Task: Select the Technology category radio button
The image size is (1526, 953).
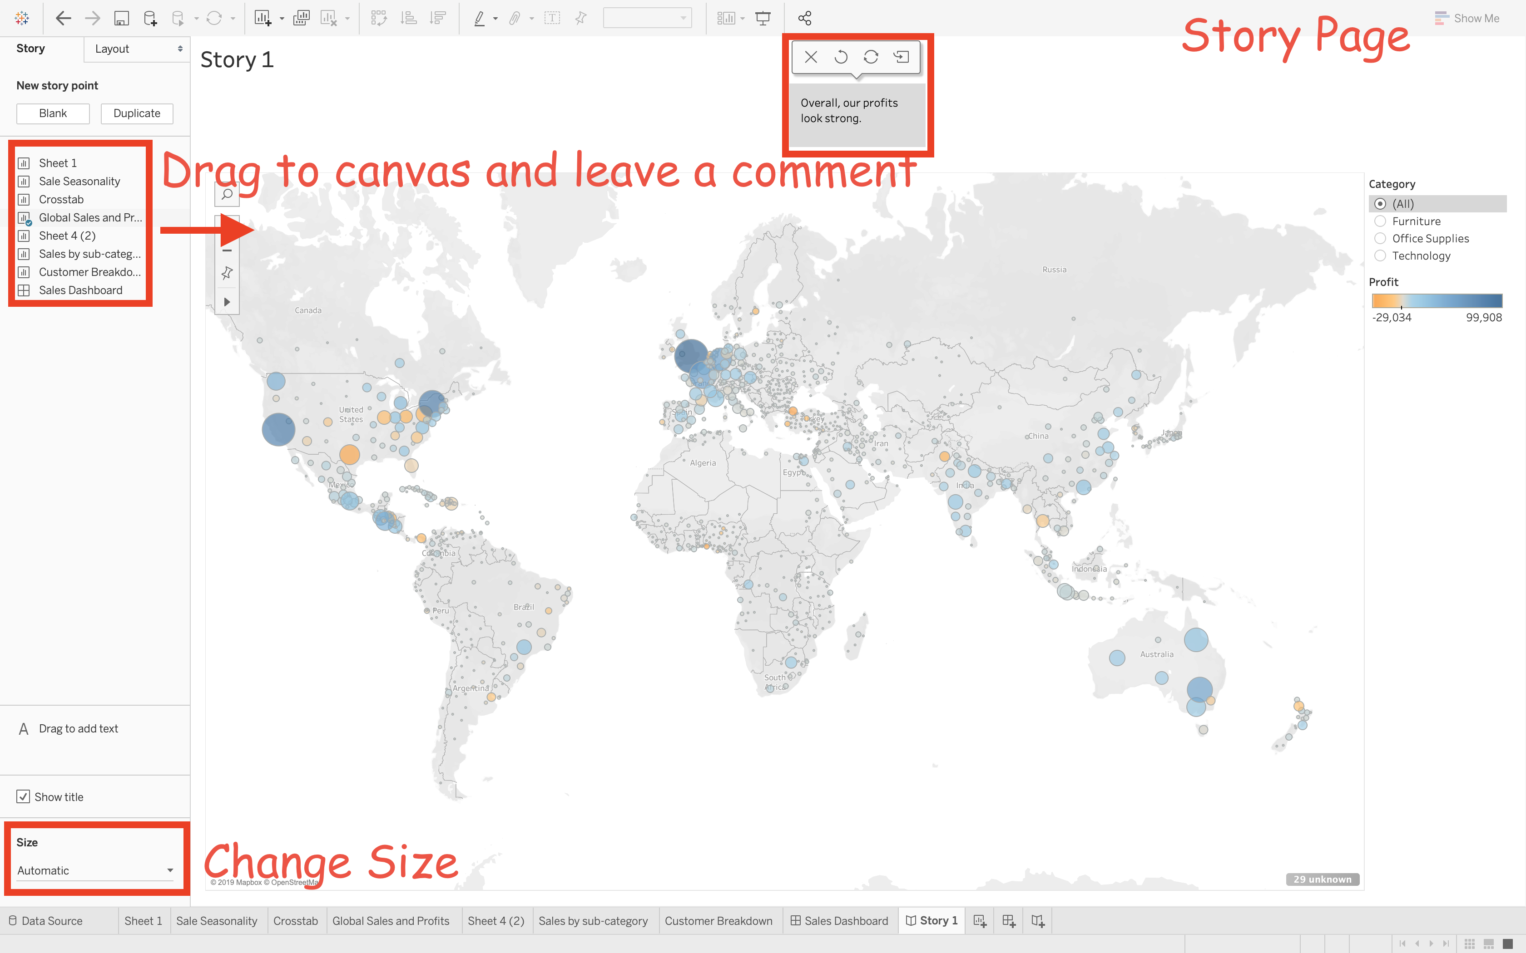Action: pos(1380,256)
